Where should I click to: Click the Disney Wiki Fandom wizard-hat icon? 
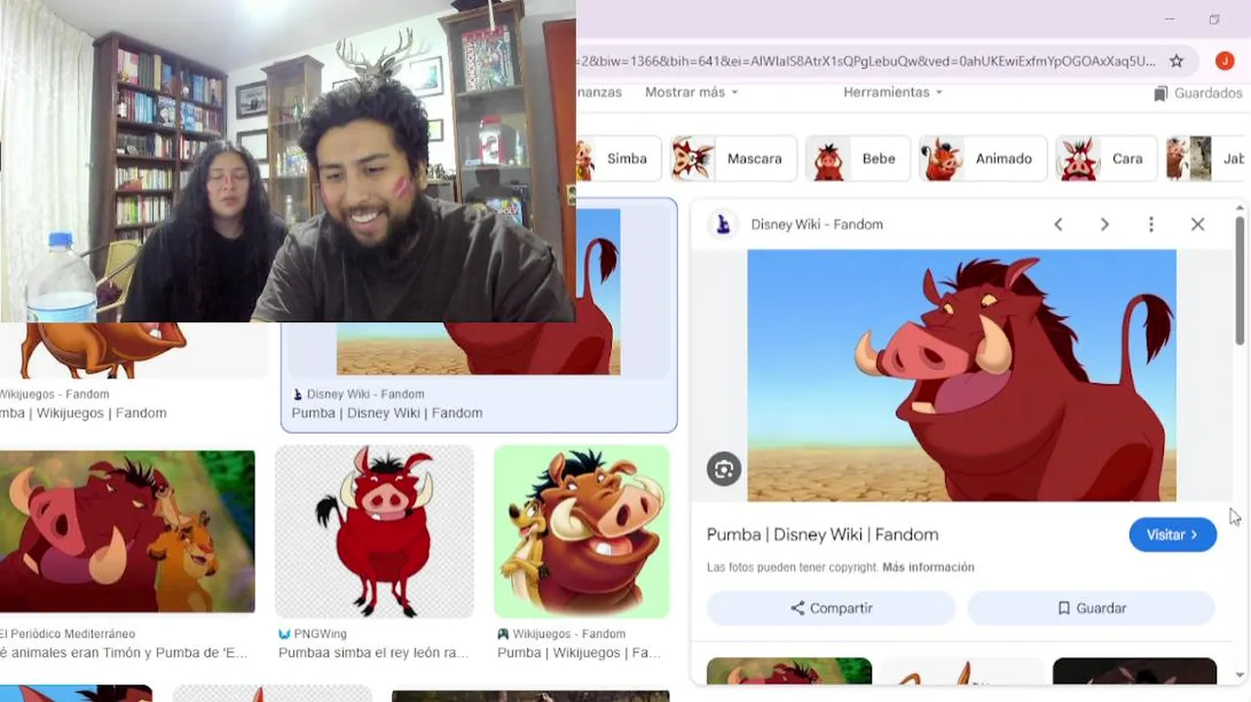pyautogui.click(x=723, y=224)
